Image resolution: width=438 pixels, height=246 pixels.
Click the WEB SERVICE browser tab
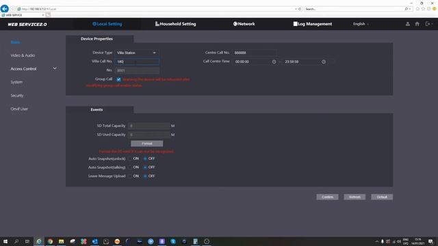tap(23, 15)
